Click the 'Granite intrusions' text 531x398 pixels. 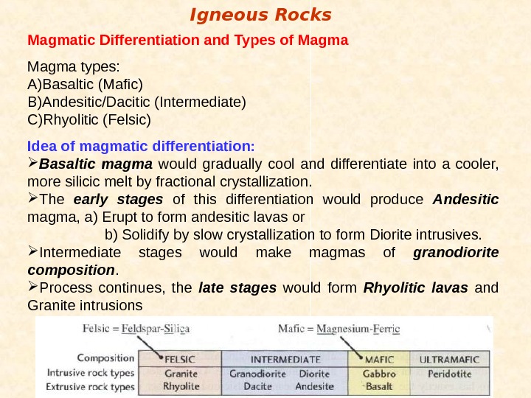pos(85,305)
